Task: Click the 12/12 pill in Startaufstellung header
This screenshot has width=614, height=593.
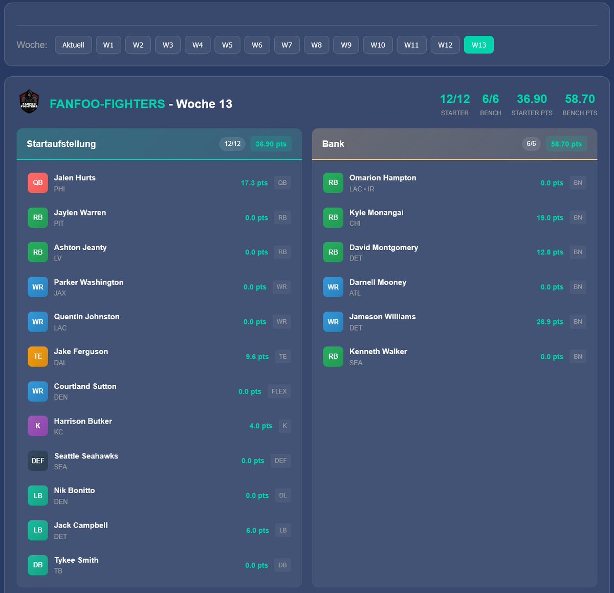Action: (x=232, y=144)
